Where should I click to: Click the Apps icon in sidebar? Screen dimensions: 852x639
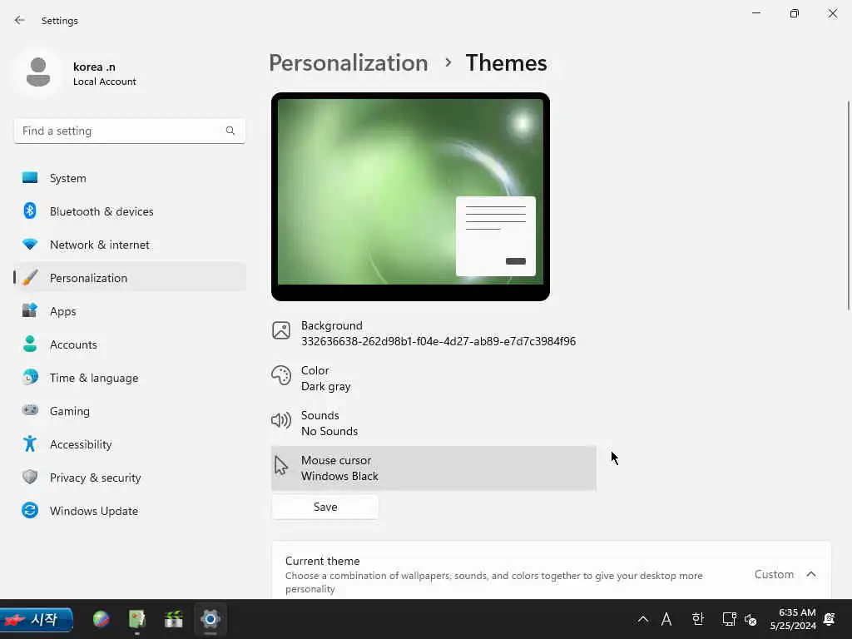[30, 310]
